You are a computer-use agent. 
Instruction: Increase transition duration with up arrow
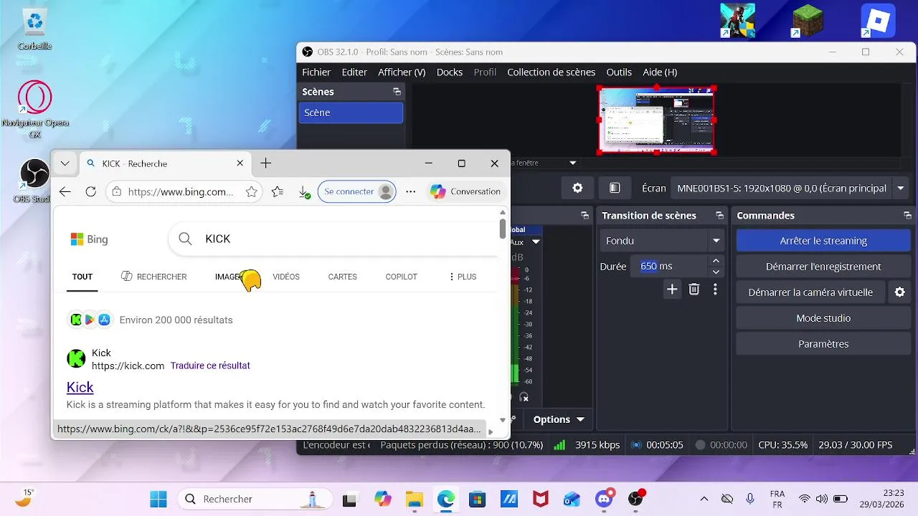coord(716,261)
